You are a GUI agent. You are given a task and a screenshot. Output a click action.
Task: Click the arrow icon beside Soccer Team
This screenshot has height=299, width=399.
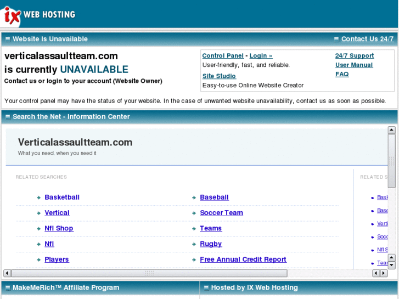[x=194, y=213]
